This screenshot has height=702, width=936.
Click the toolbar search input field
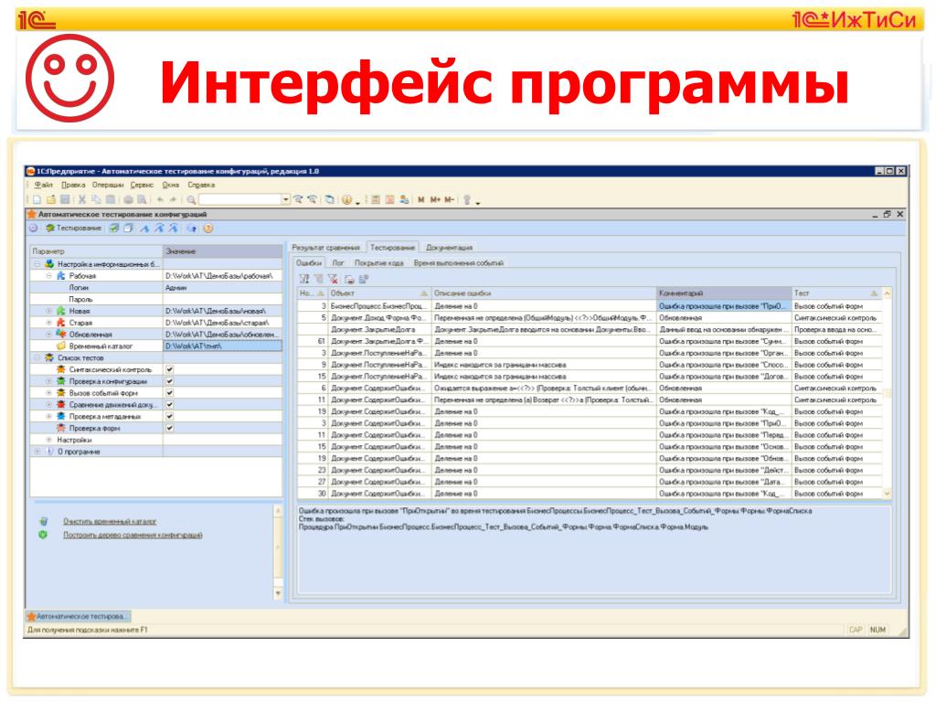coord(240,200)
